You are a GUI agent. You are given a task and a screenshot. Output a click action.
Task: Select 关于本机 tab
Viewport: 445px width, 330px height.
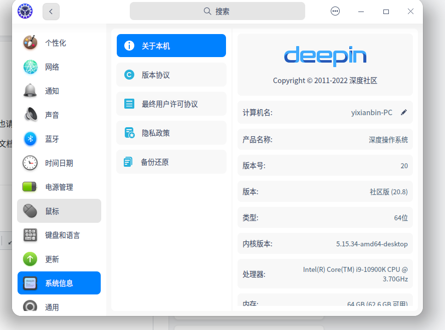[x=171, y=46]
